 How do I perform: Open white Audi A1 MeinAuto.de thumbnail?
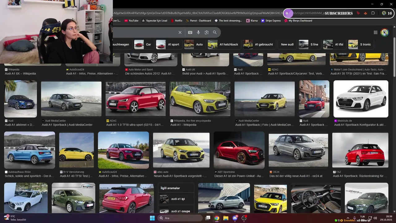coord(361,99)
